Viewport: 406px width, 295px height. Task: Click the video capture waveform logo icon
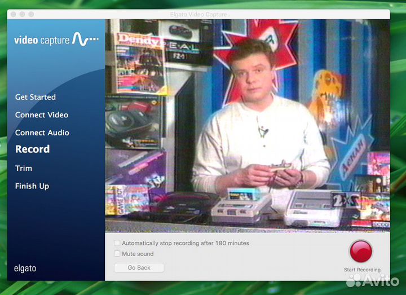pos(85,39)
